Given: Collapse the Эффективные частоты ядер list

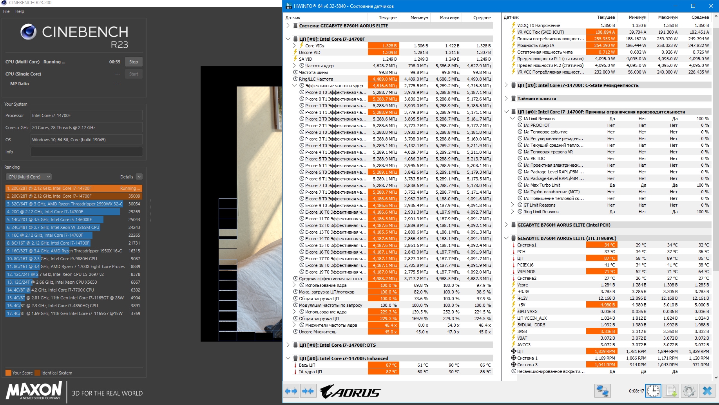Looking at the screenshot, I should click(295, 86).
